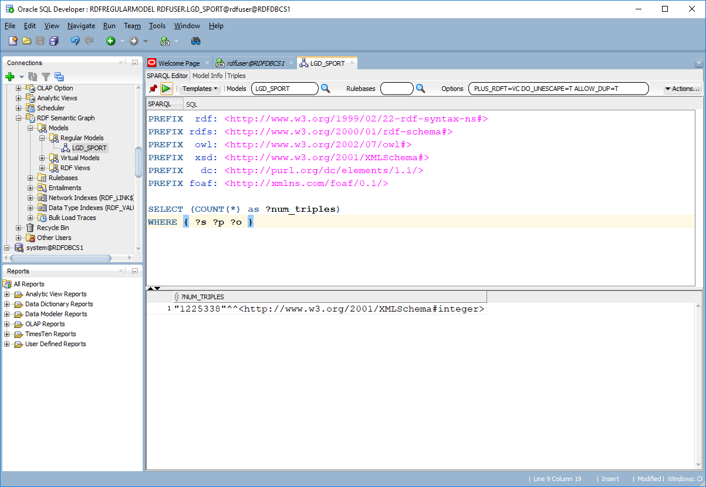Open the File menu
Viewport: 706px width, 487px height.
pos(10,26)
